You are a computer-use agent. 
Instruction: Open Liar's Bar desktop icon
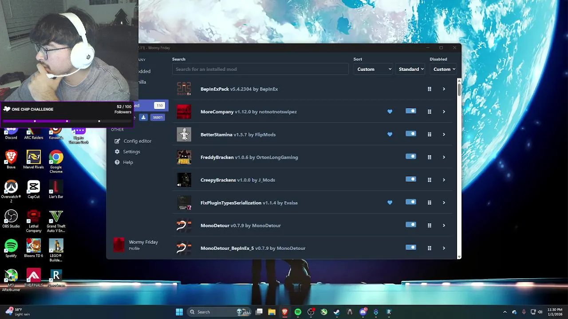pyautogui.click(x=56, y=189)
